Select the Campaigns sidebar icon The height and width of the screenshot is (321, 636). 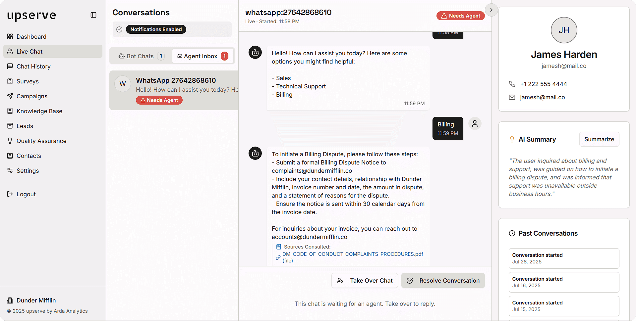[10, 96]
